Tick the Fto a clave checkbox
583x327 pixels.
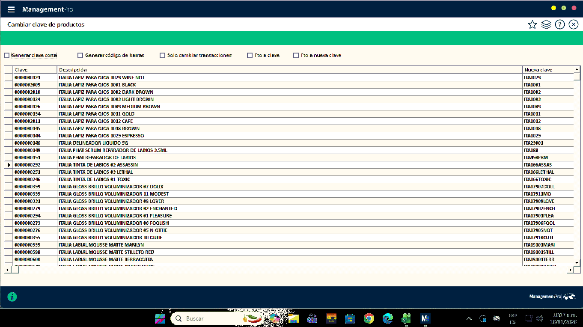tap(250, 55)
